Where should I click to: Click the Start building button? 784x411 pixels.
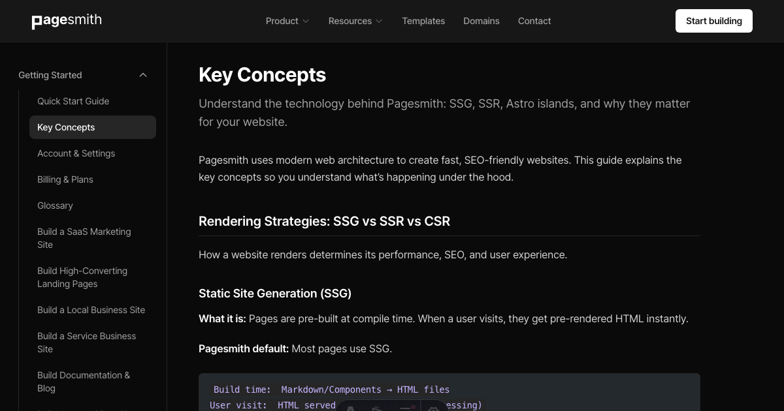[x=714, y=21]
